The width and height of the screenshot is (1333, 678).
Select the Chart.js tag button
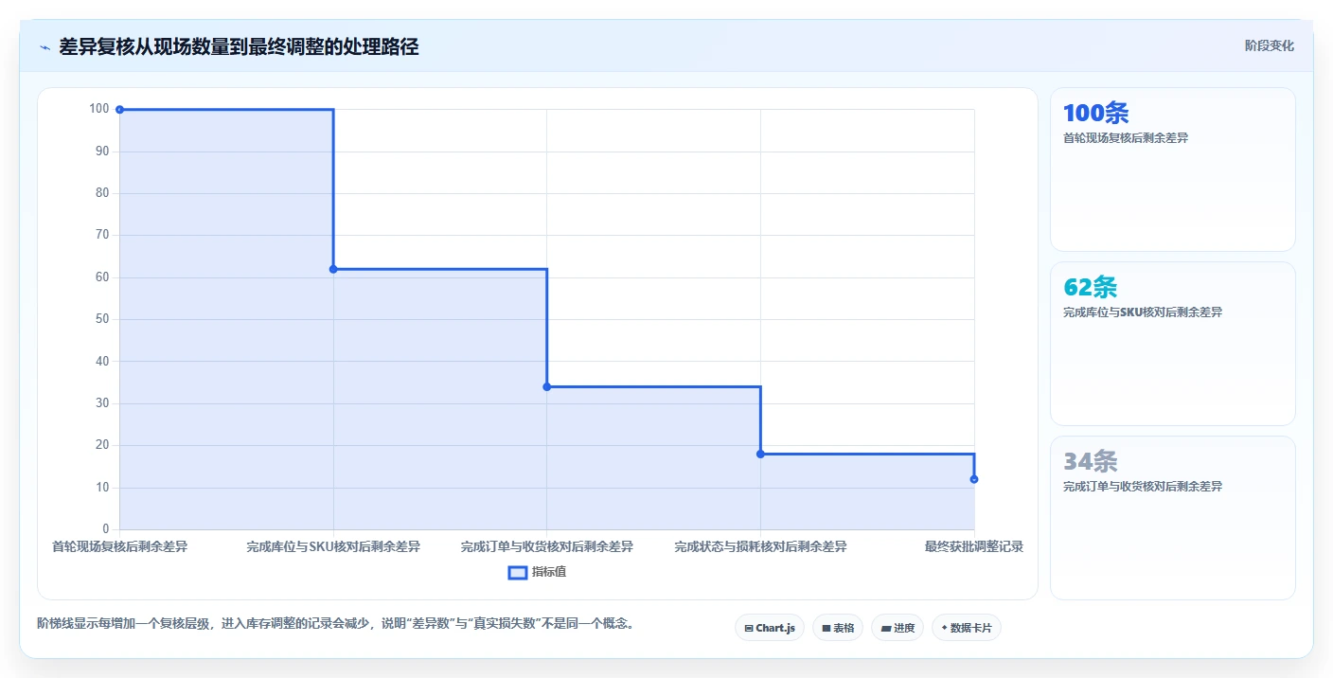pyautogui.click(x=769, y=628)
